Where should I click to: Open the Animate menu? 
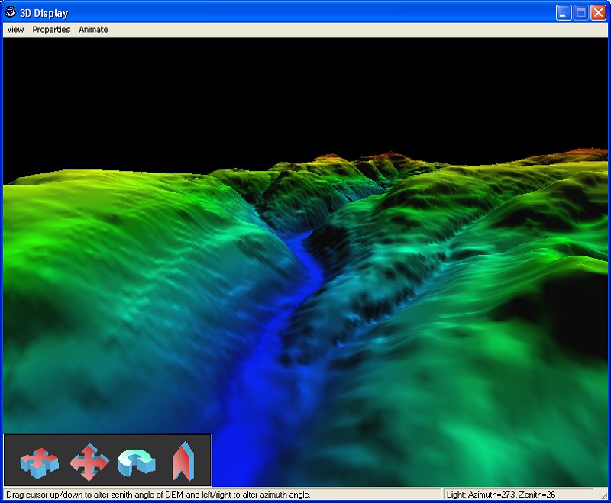pos(93,30)
